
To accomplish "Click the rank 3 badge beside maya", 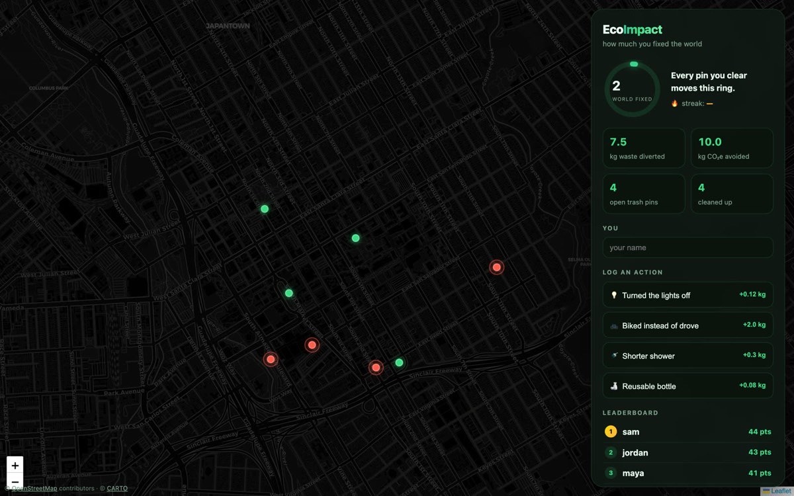I will coord(611,473).
